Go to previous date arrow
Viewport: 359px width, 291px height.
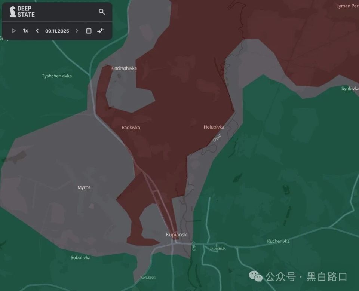point(37,31)
